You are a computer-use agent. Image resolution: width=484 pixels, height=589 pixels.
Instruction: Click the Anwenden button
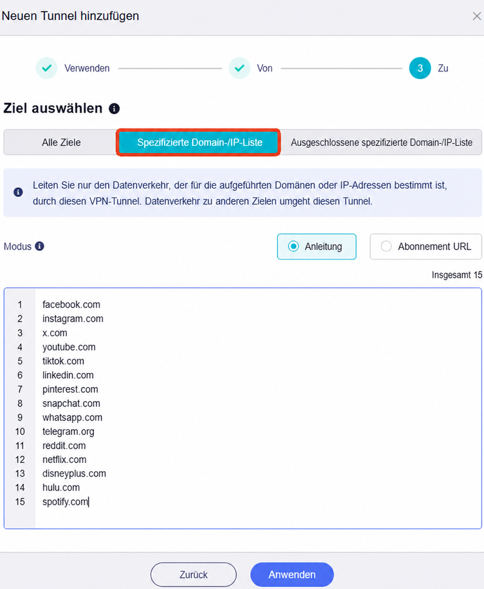[x=292, y=574]
